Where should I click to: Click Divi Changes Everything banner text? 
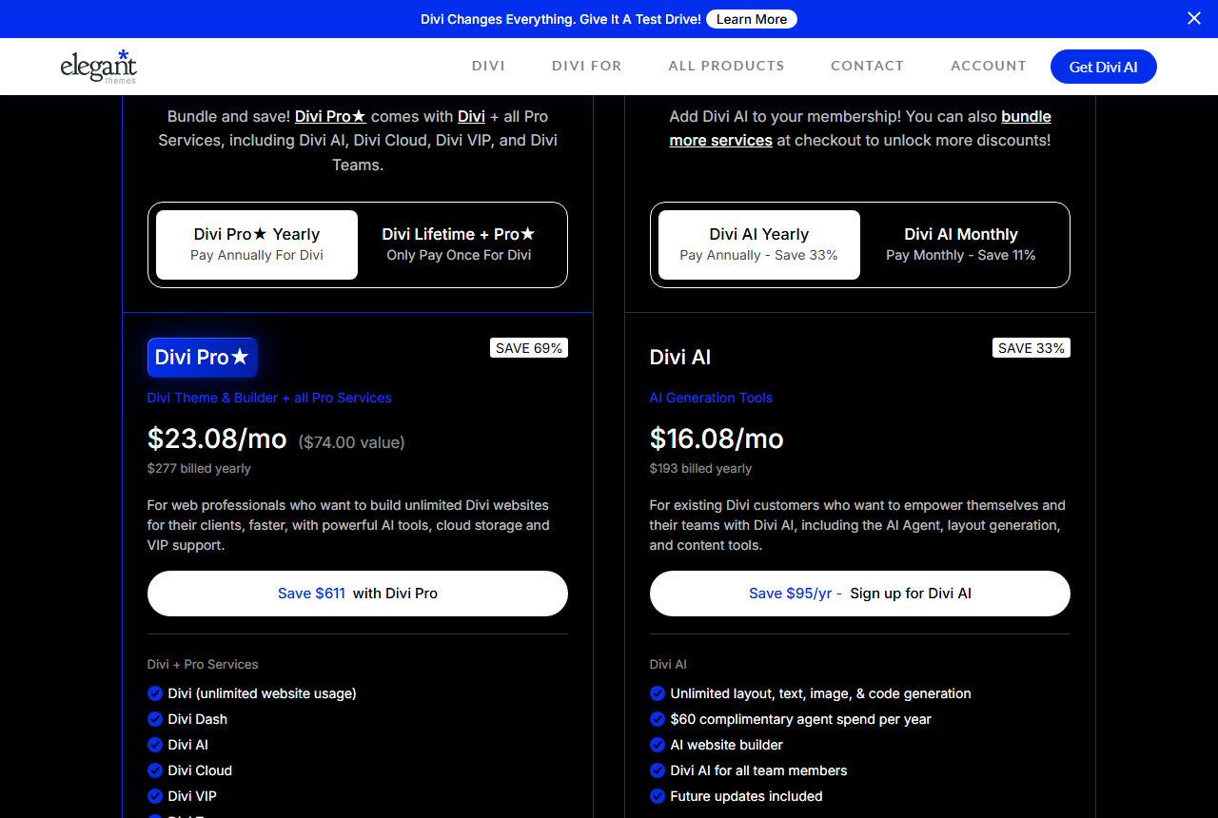pos(560,19)
